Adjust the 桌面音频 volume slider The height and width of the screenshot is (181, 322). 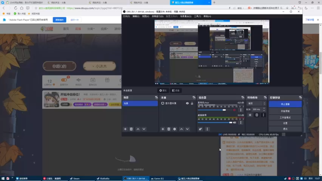[x=215, y=123]
